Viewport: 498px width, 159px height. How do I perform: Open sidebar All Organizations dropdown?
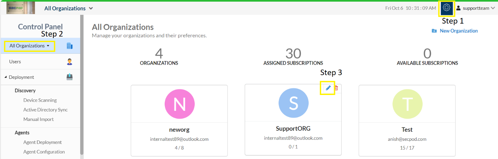pyautogui.click(x=29, y=46)
